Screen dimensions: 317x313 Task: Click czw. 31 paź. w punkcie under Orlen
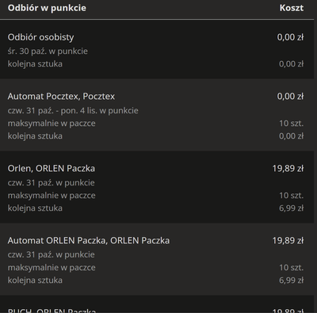51,182
